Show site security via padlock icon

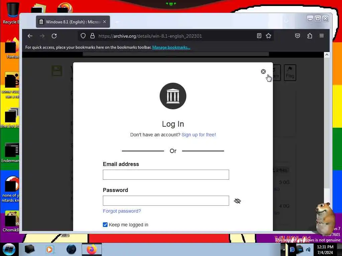[x=93, y=36]
